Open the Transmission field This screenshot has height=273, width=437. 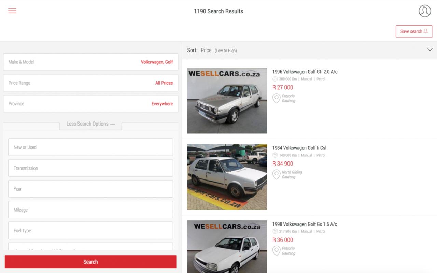click(90, 168)
